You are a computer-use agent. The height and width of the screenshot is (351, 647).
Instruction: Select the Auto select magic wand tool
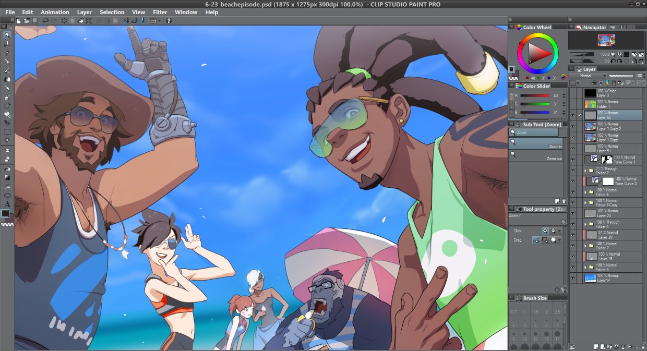pos(7,140)
